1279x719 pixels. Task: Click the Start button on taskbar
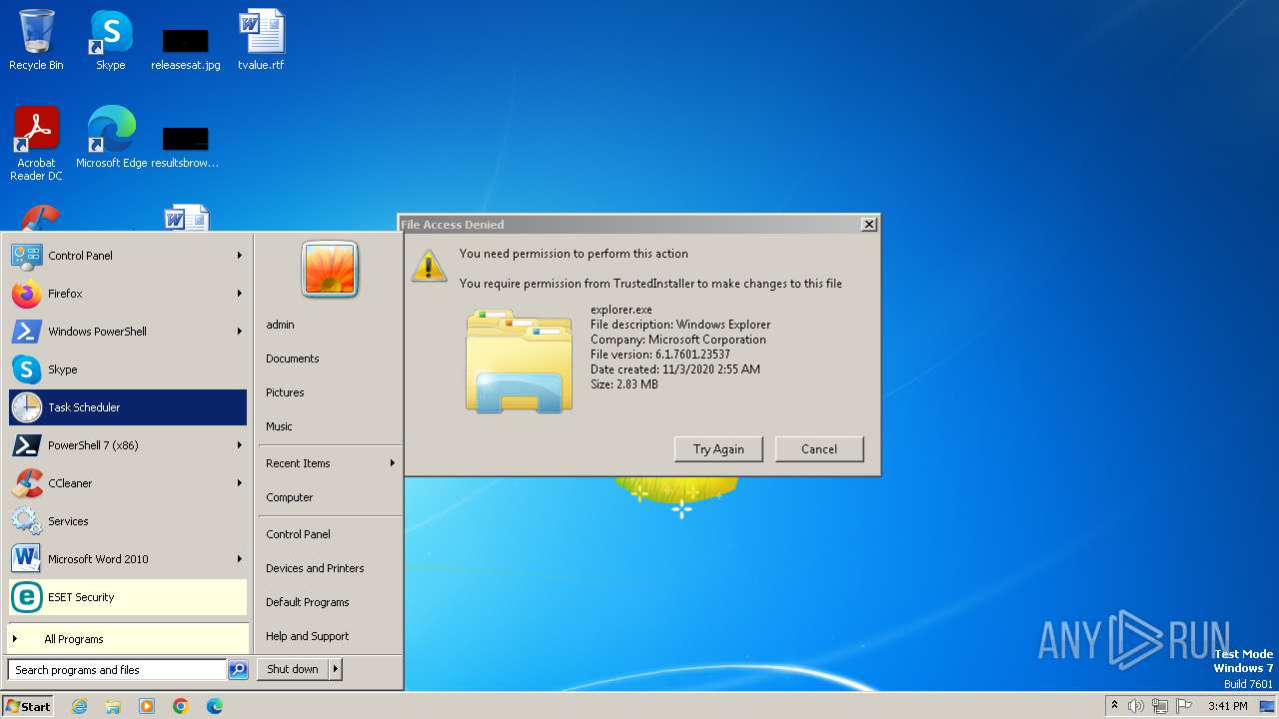pyautogui.click(x=28, y=706)
